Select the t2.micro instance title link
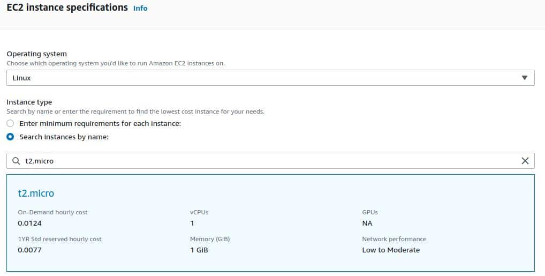The image size is (545, 276). coord(36,193)
